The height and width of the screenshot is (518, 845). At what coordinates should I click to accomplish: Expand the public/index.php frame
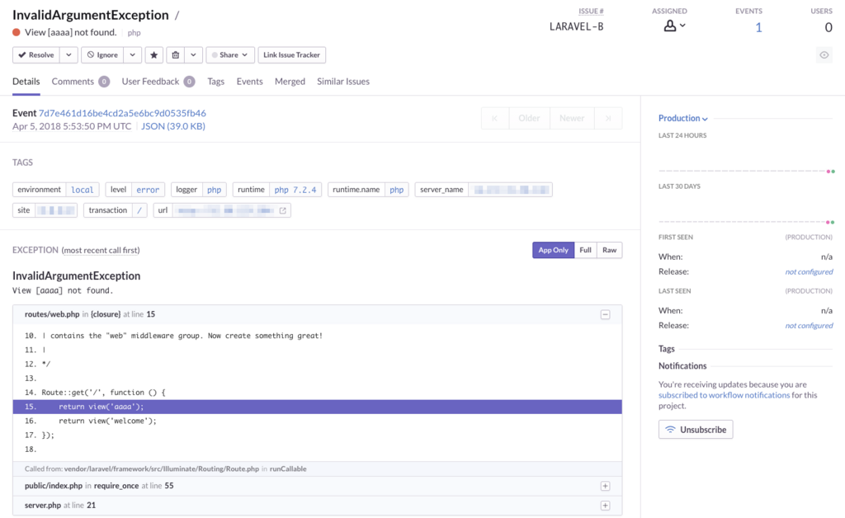coord(605,486)
